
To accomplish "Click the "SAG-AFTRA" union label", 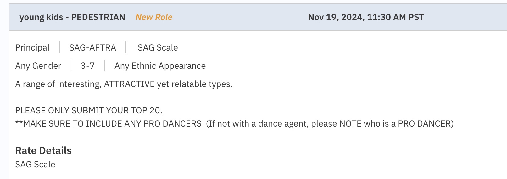I will coord(92,48).
